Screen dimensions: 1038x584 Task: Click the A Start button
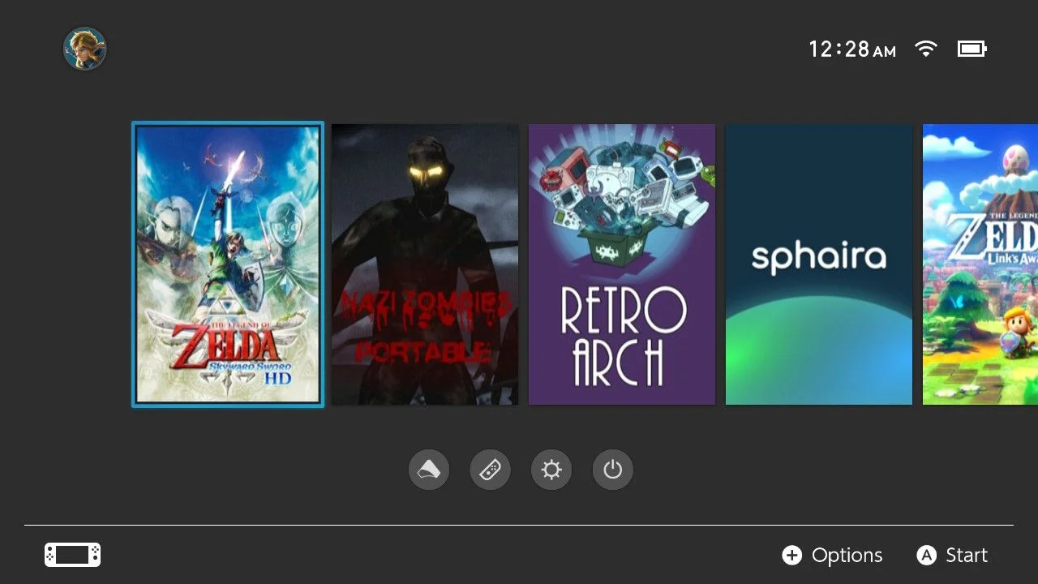point(952,555)
